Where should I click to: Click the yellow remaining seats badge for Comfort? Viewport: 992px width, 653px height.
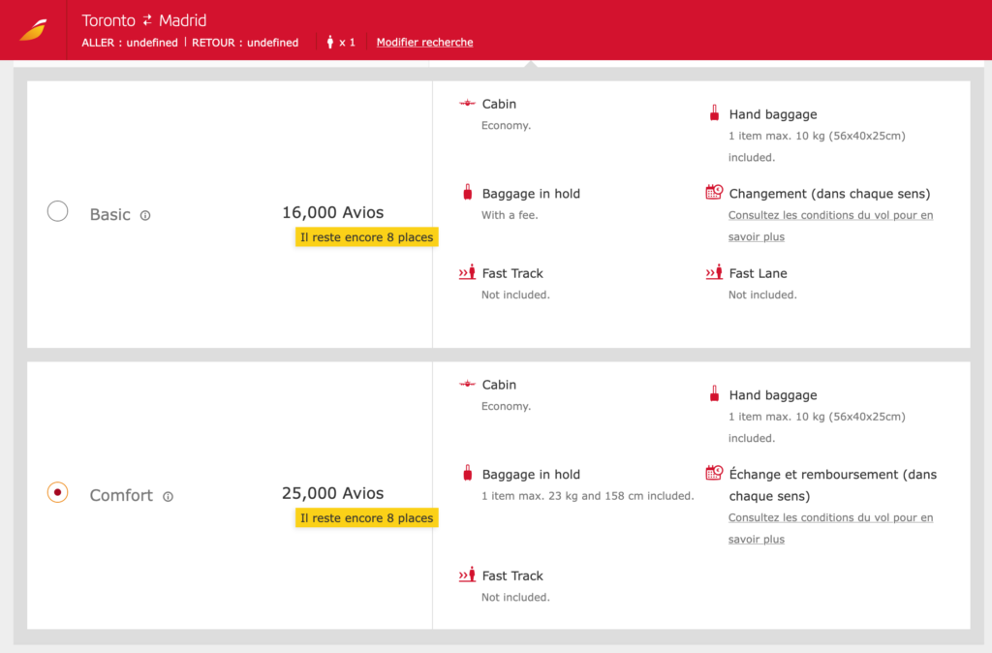(x=366, y=518)
